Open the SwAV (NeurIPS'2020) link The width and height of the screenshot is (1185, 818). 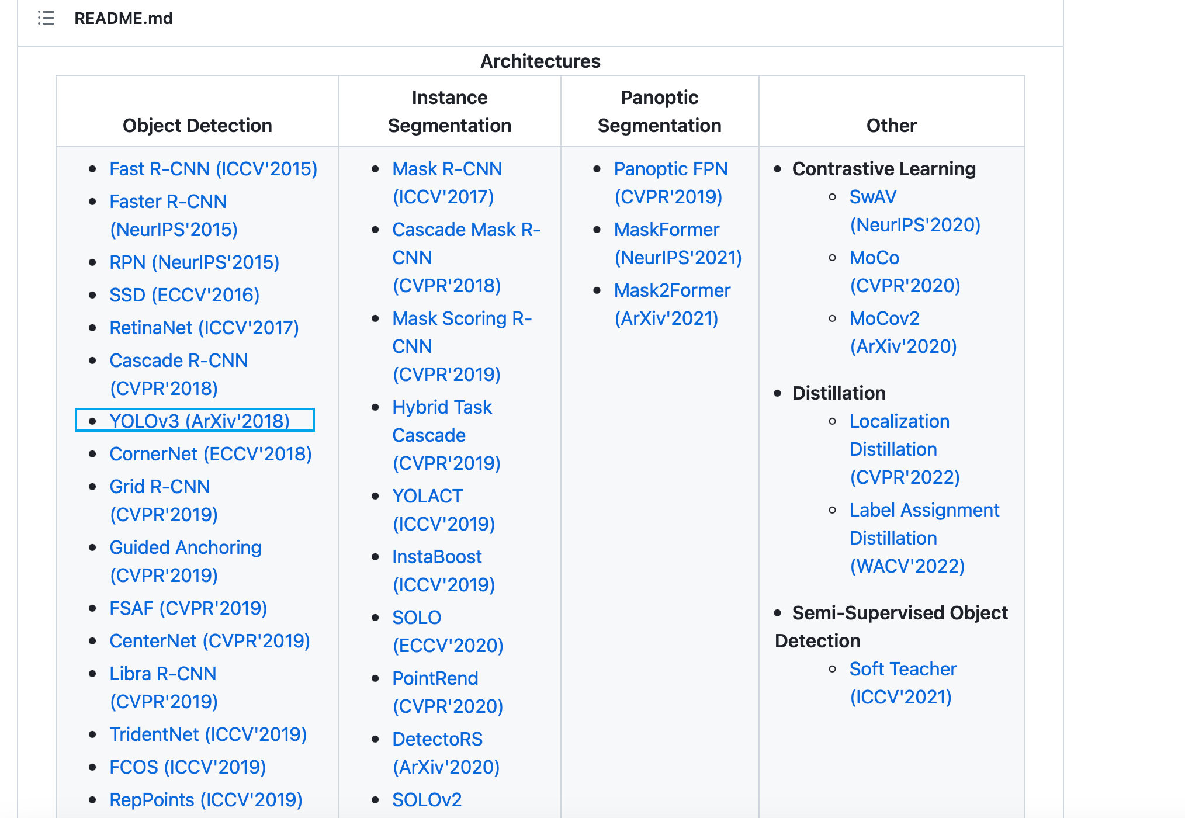[873, 197]
